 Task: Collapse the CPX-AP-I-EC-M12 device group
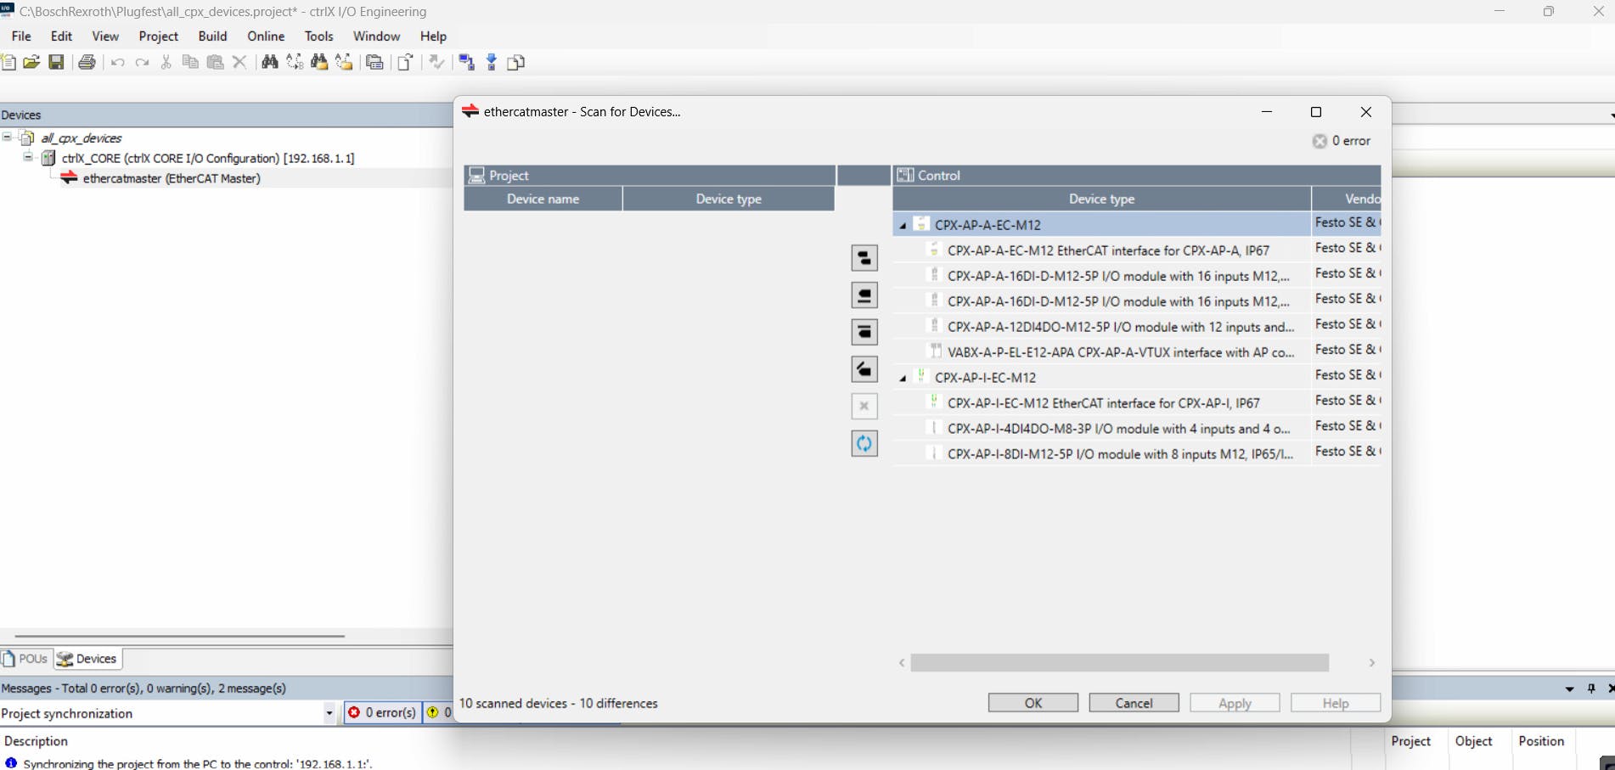point(903,379)
